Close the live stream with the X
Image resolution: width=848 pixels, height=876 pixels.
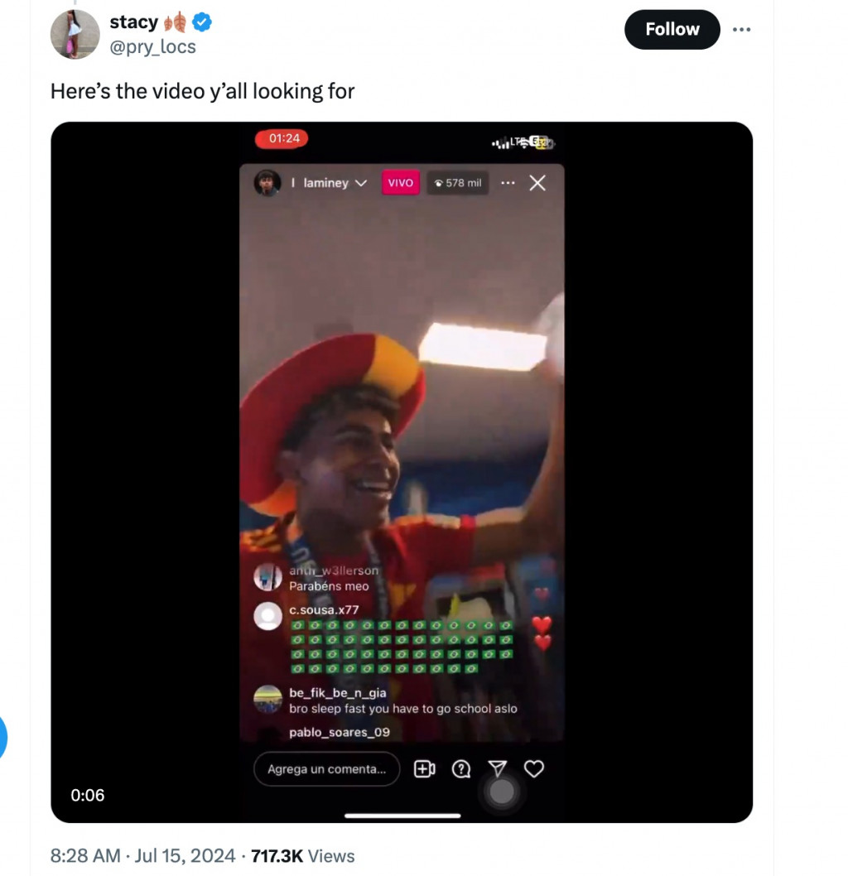537,183
